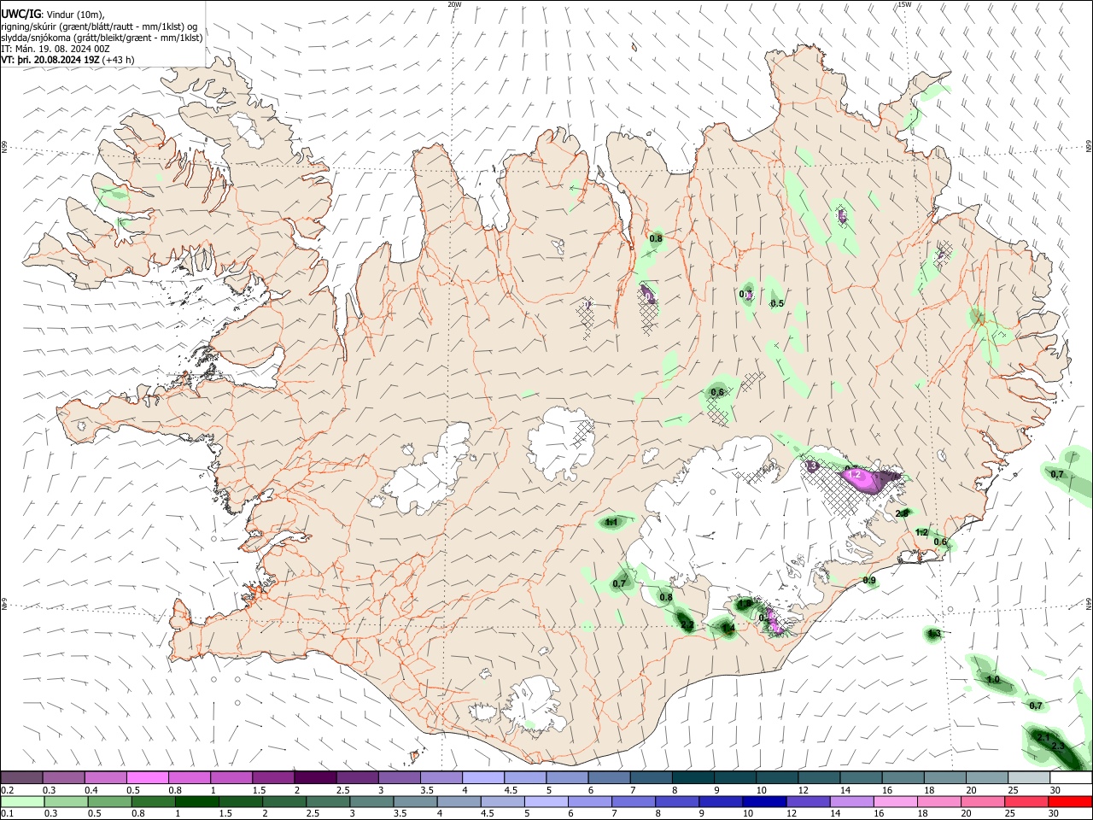Screen dimensions: 1093x820
Task: Click the slate blue 6–7 swatch in the snow legend row
Action: click(610, 778)
